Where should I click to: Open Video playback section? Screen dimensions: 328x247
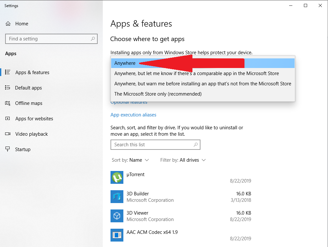pyautogui.click(x=51, y=134)
